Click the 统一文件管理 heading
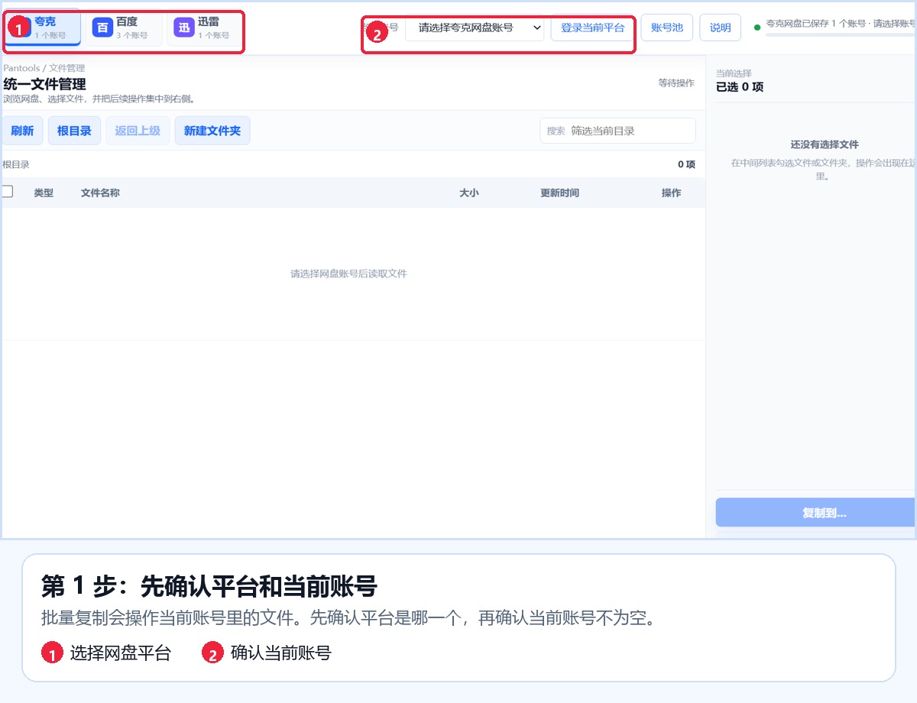 click(44, 84)
